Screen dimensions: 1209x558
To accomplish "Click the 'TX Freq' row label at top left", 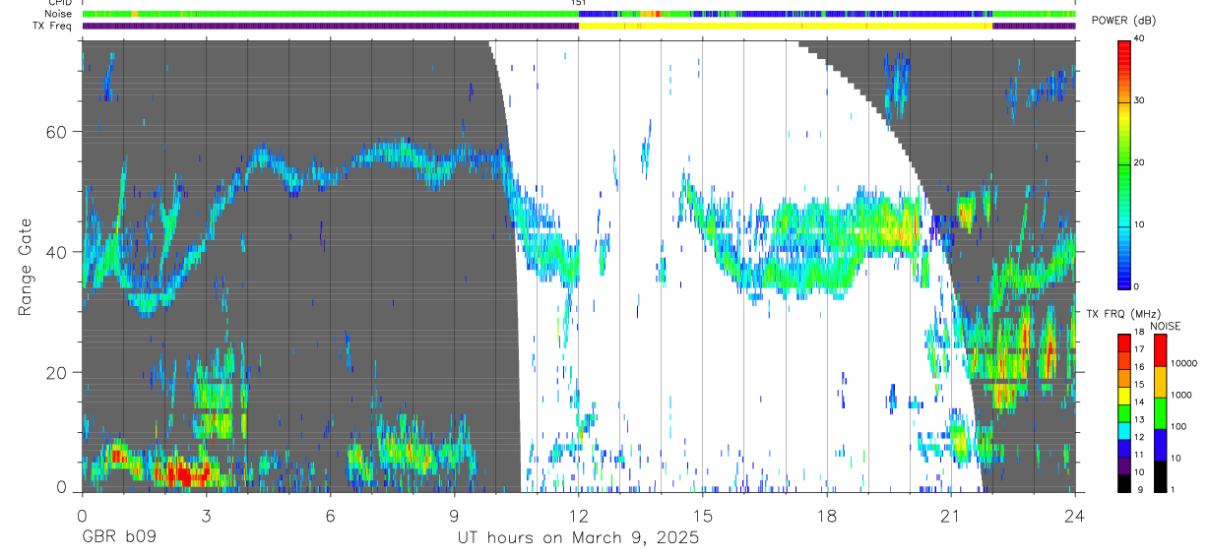I will [54, 26].
